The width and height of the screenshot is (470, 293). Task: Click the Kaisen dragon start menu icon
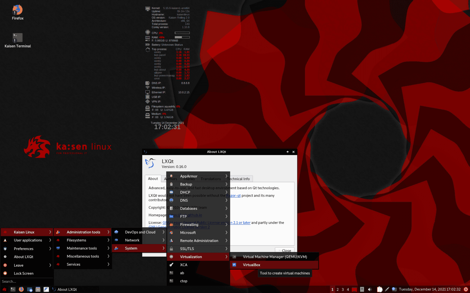(x=4, y=289)
